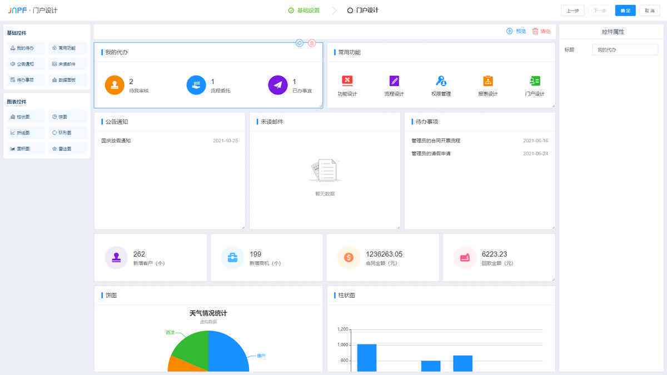Open 权限管理 key icon
Viewport: 667px width, 375px height.
click(x=441, y=81)
